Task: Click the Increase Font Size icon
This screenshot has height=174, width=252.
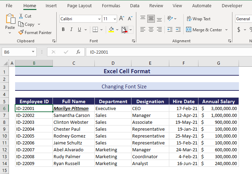Action: [x=122, y=19]
